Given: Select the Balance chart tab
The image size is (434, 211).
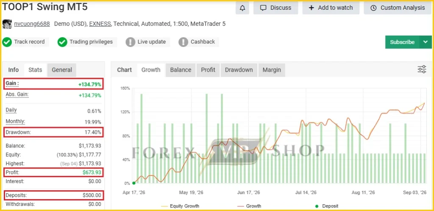Looking at the screenshot, I should coord(181,70).
